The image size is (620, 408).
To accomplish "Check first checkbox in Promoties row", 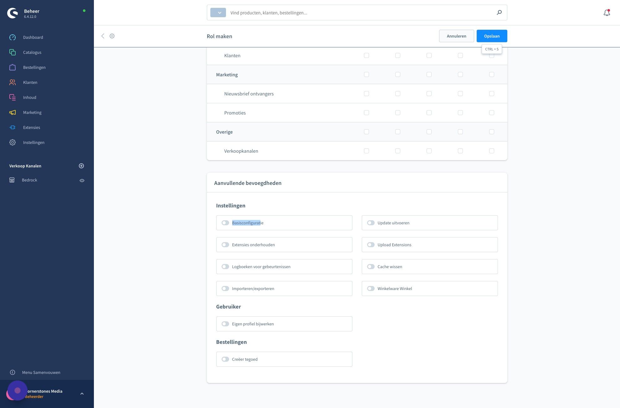I will coord(366,113).
